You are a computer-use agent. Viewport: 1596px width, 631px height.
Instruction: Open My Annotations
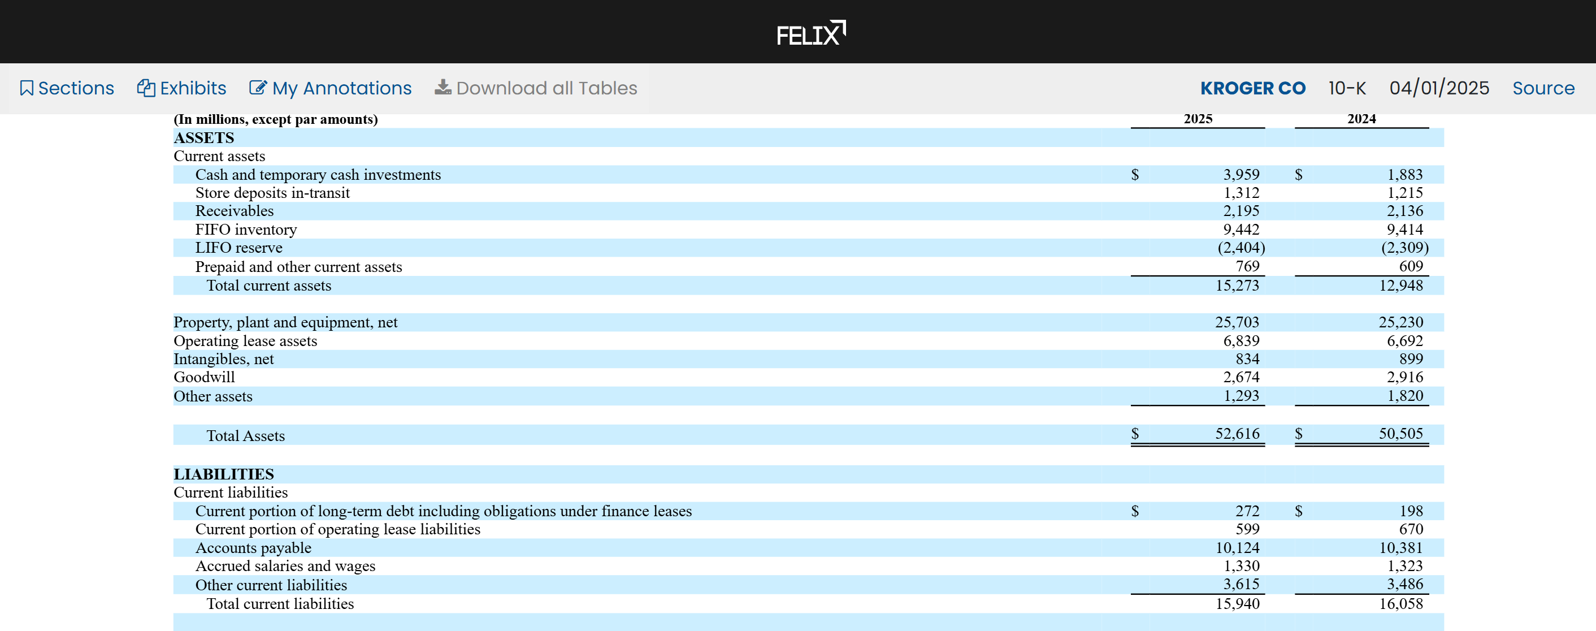click(x=341, y=88)
